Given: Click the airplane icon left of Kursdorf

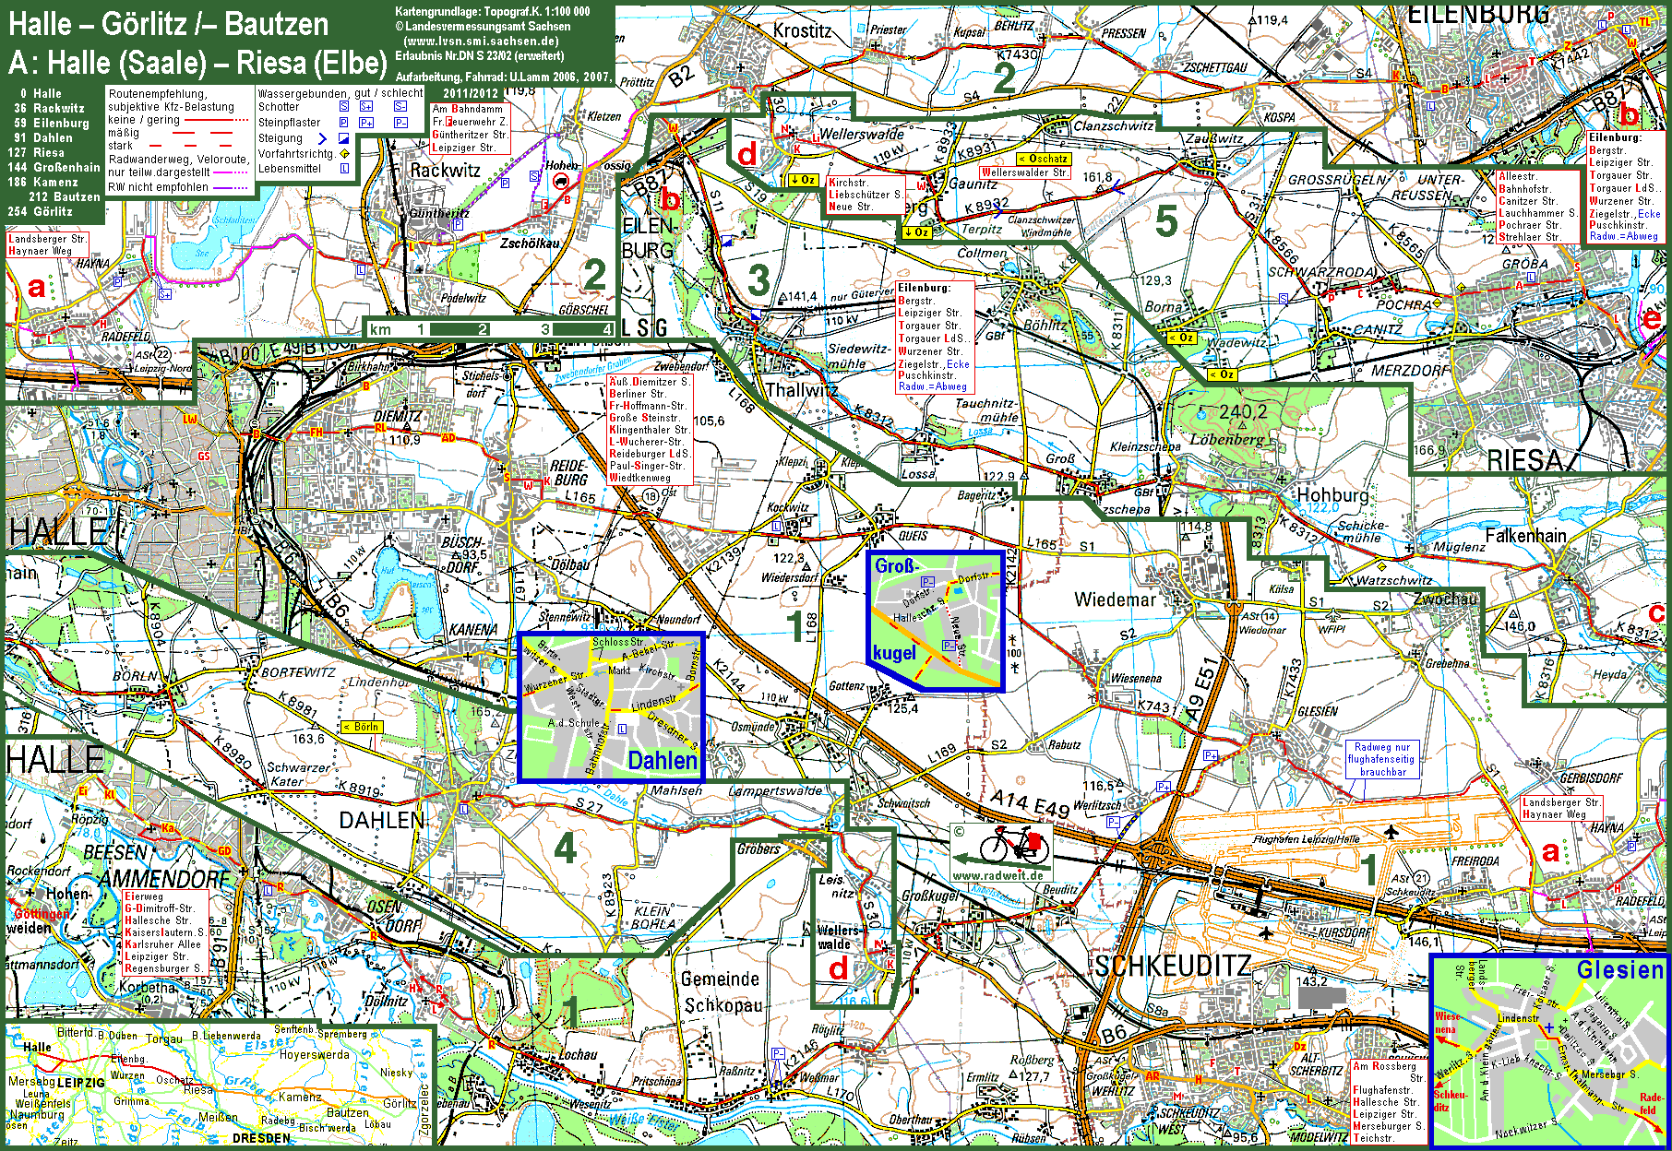Looking at the screenshot, I should point(1265,933).
